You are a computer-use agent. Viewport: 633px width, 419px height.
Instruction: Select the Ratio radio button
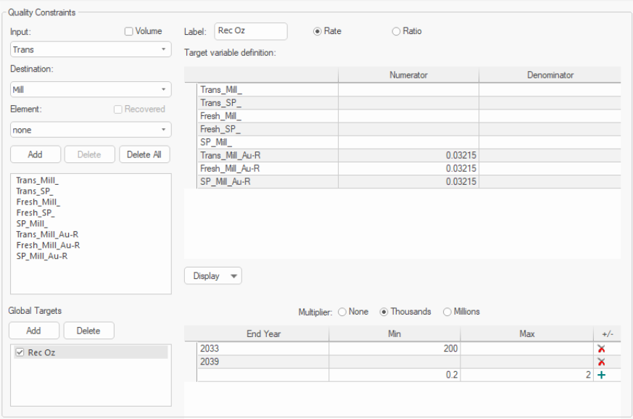[x=396, y=31]
